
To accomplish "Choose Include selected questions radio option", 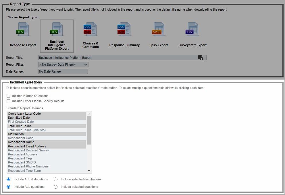I will 56,187.
